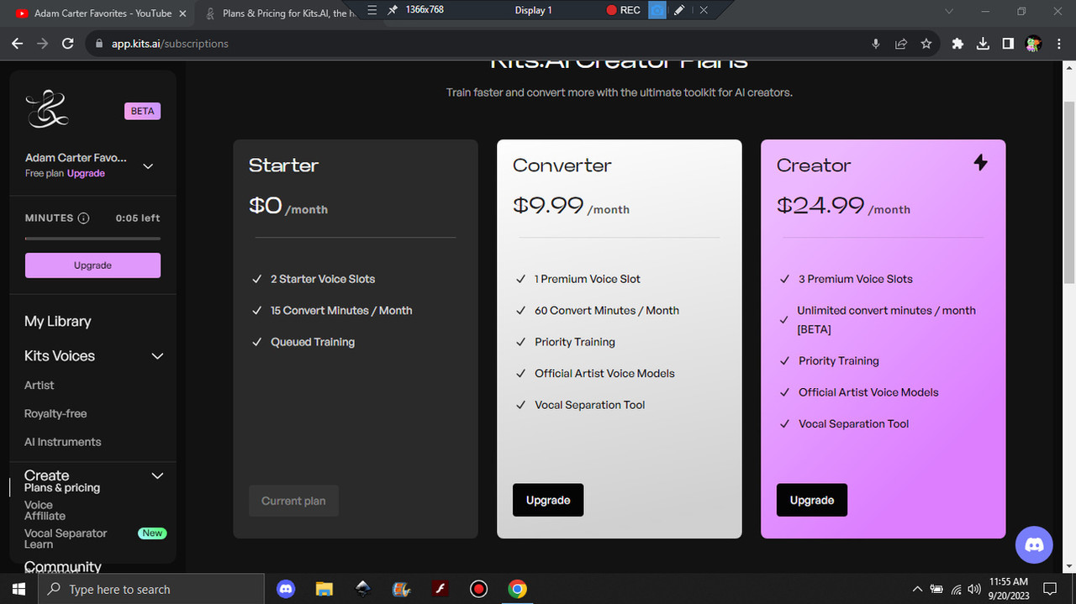Image resolution: width=1076 pixels, height=604 pixels.
Task: Switch to the Adam Carter Favorites YouTube tab
Action: coord(103,13)
